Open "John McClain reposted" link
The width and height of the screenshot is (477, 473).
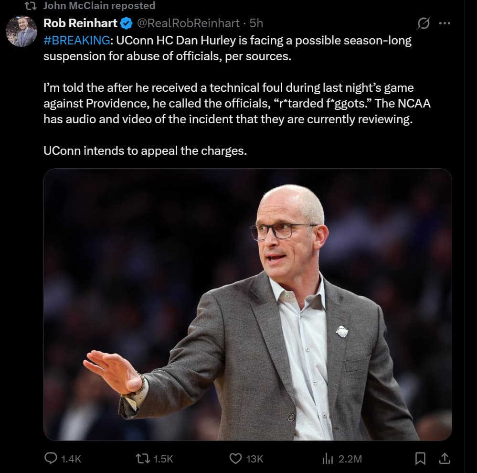point(99,6)
